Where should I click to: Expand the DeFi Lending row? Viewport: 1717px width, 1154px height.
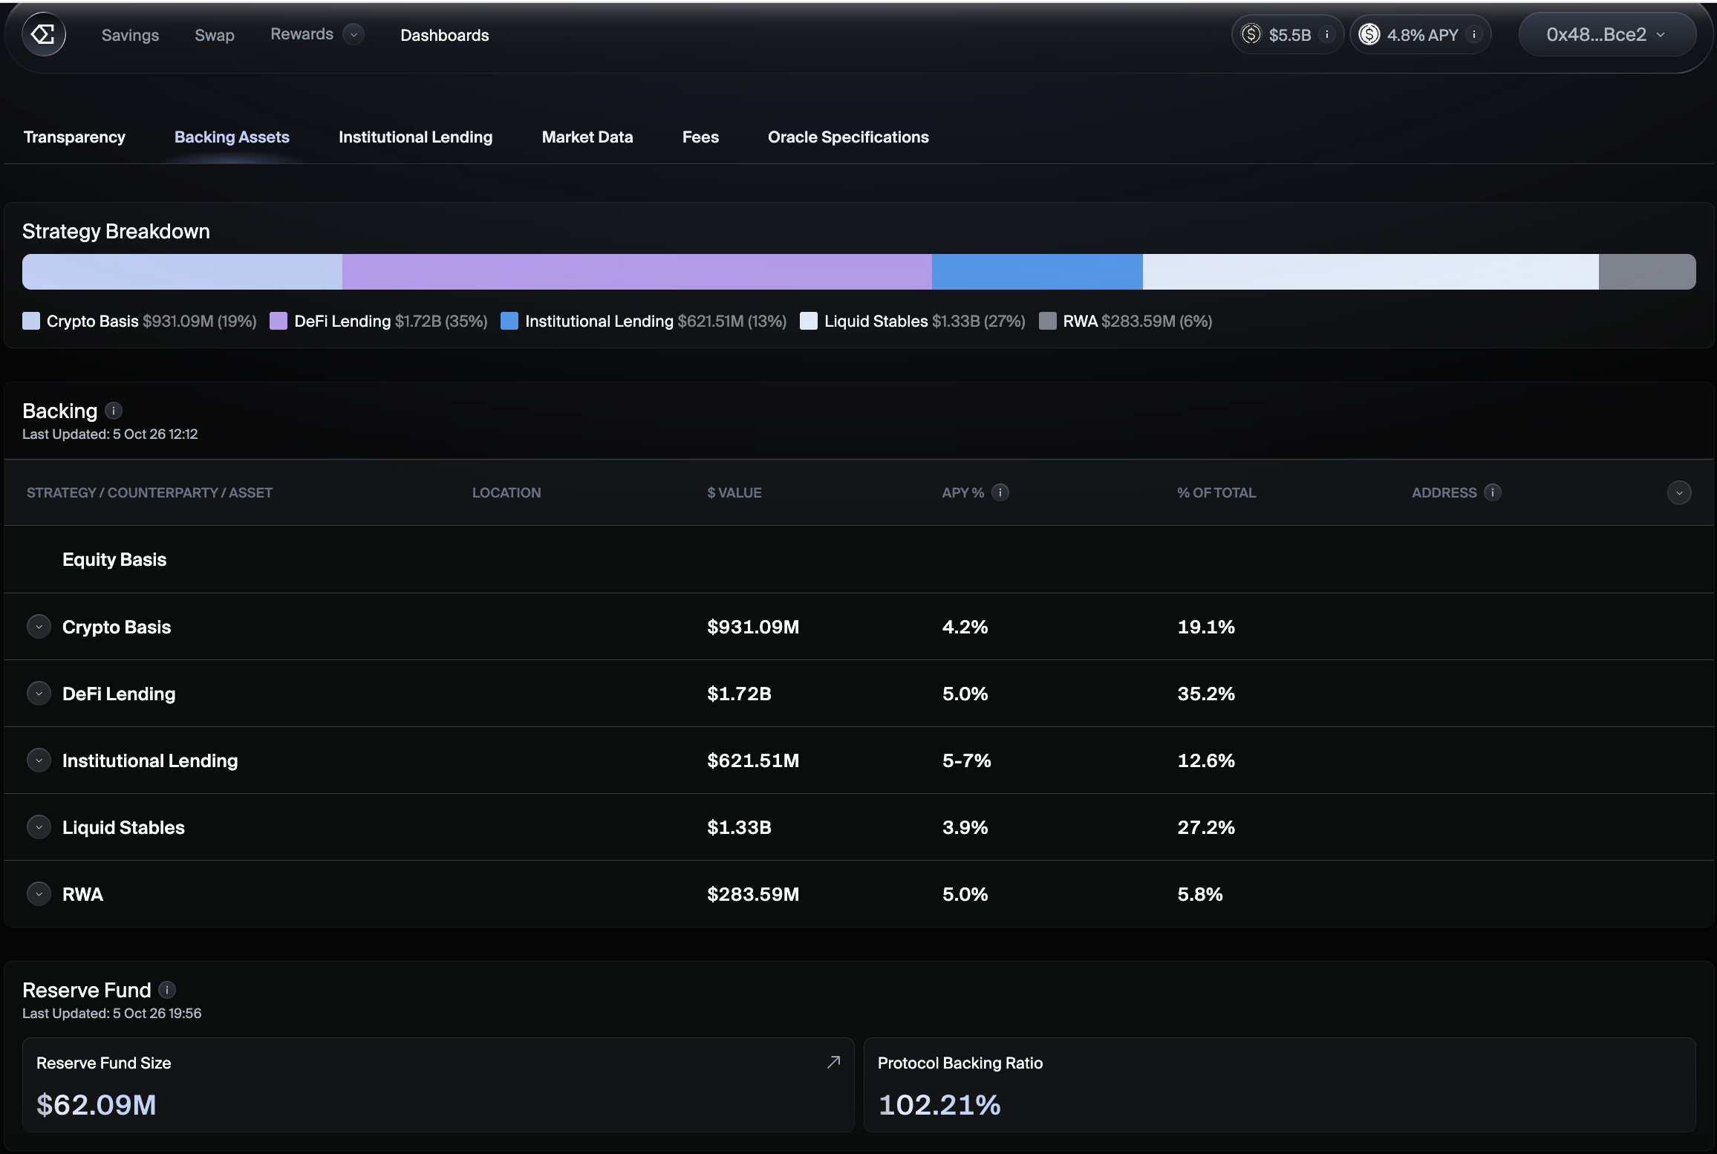[x=39, y=694]
